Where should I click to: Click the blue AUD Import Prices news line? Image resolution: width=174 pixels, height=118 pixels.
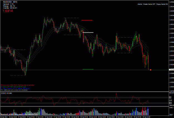(x=15, y=88)
